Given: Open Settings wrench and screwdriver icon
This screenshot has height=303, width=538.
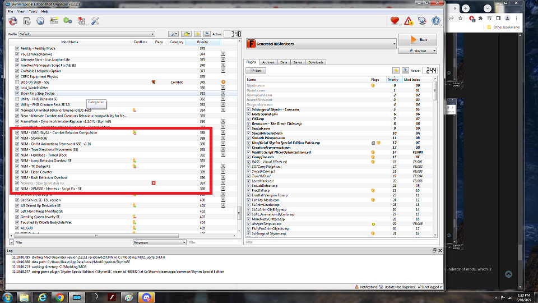Looking at the screenshot, I should click(95, 21).
